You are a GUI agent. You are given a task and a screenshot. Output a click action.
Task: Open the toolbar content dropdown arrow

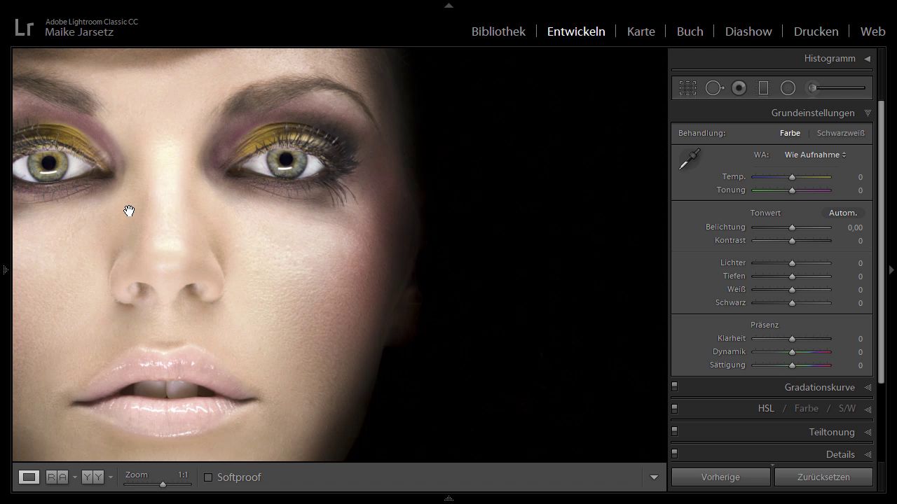coord(654,477)
